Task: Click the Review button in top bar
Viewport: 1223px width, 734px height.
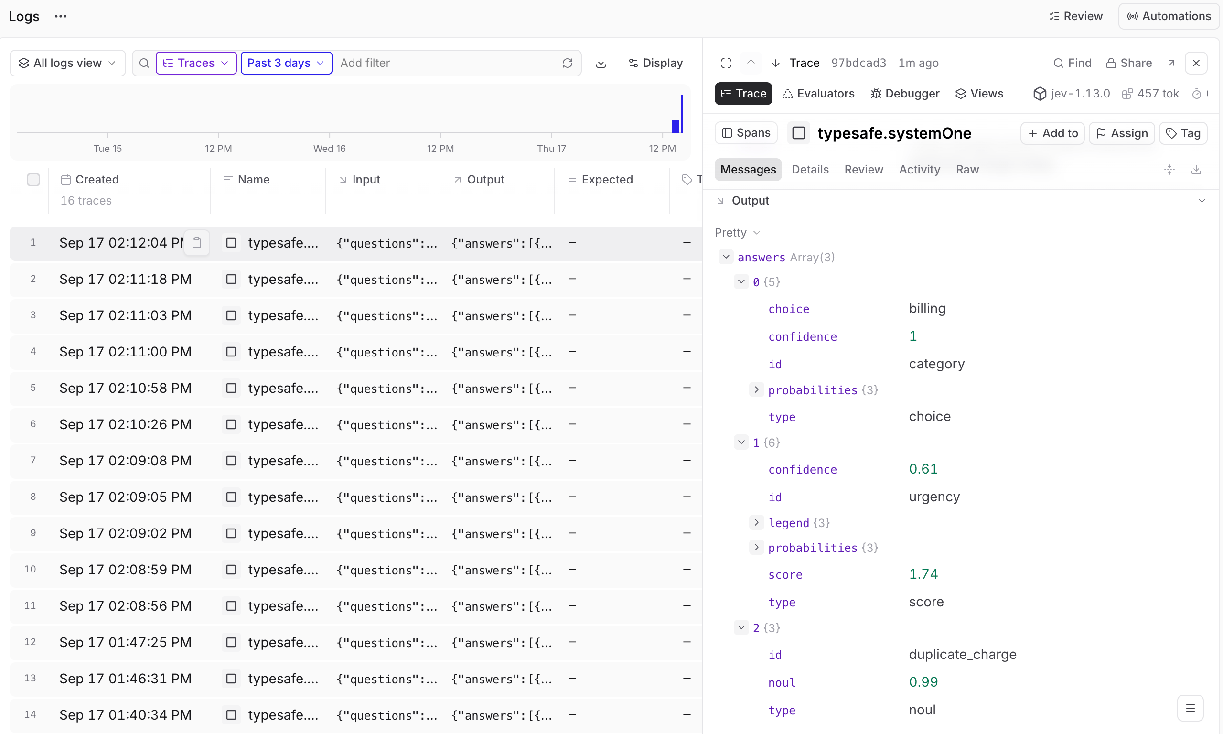Action: (1076, 16)
